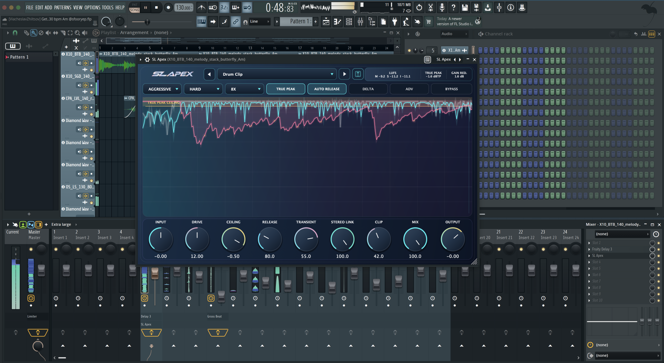664x363 pixels.
Task: Click the undo history icon
Action: (419, 7)
